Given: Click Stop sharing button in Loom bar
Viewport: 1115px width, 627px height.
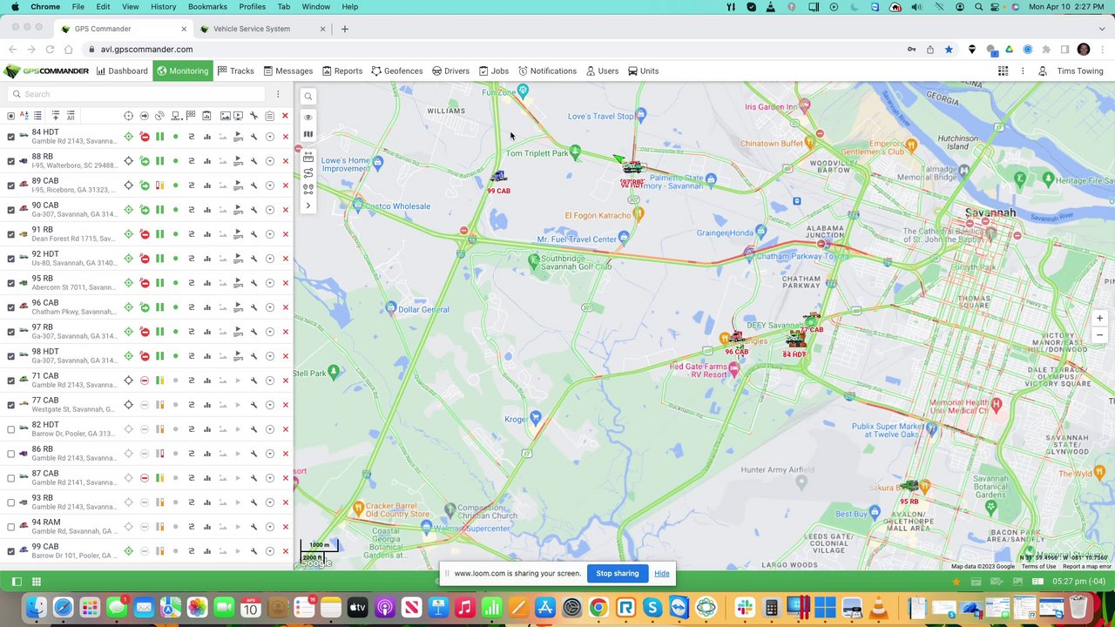Looking at the screenshot, I should (618, 573).
